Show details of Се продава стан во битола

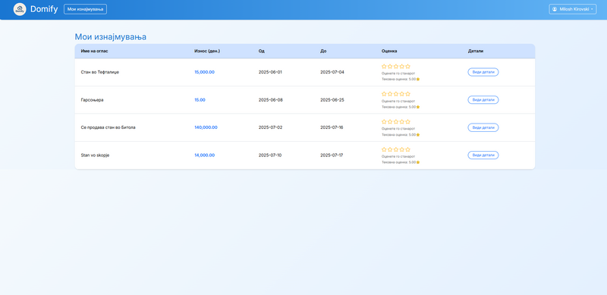coord(483,127)
